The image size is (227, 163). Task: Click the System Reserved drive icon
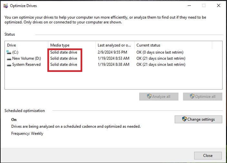coord(8,64)
